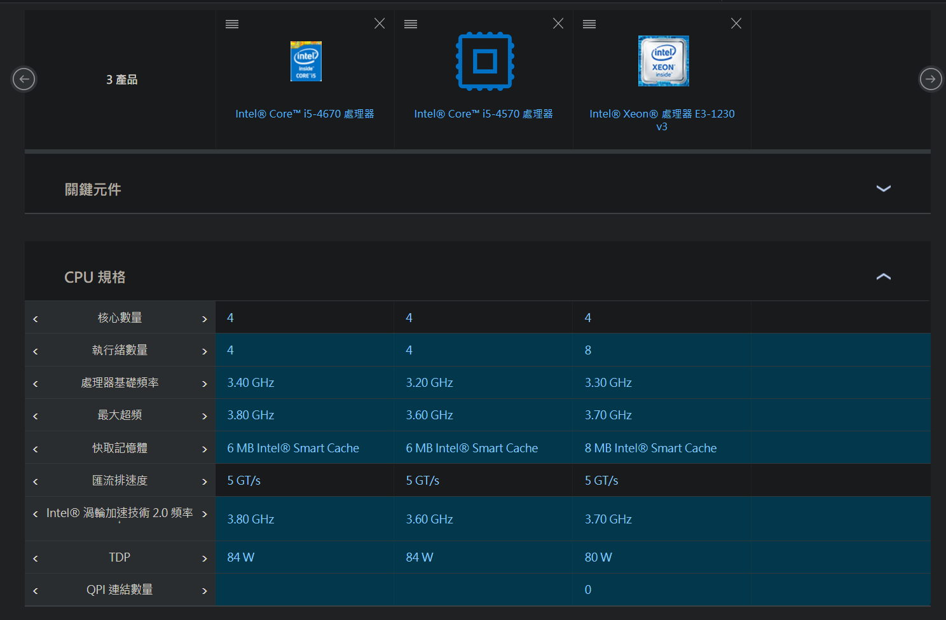Screen dimensions: 946x620
Task: Click right arrow on 匯流排速度 row
Action: (x=205, y=482)
